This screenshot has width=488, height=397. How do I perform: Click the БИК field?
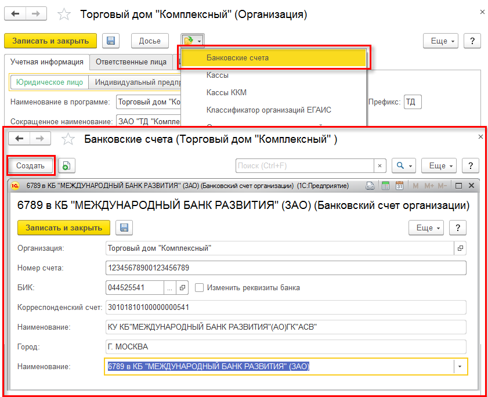click(x=135, y=287)
